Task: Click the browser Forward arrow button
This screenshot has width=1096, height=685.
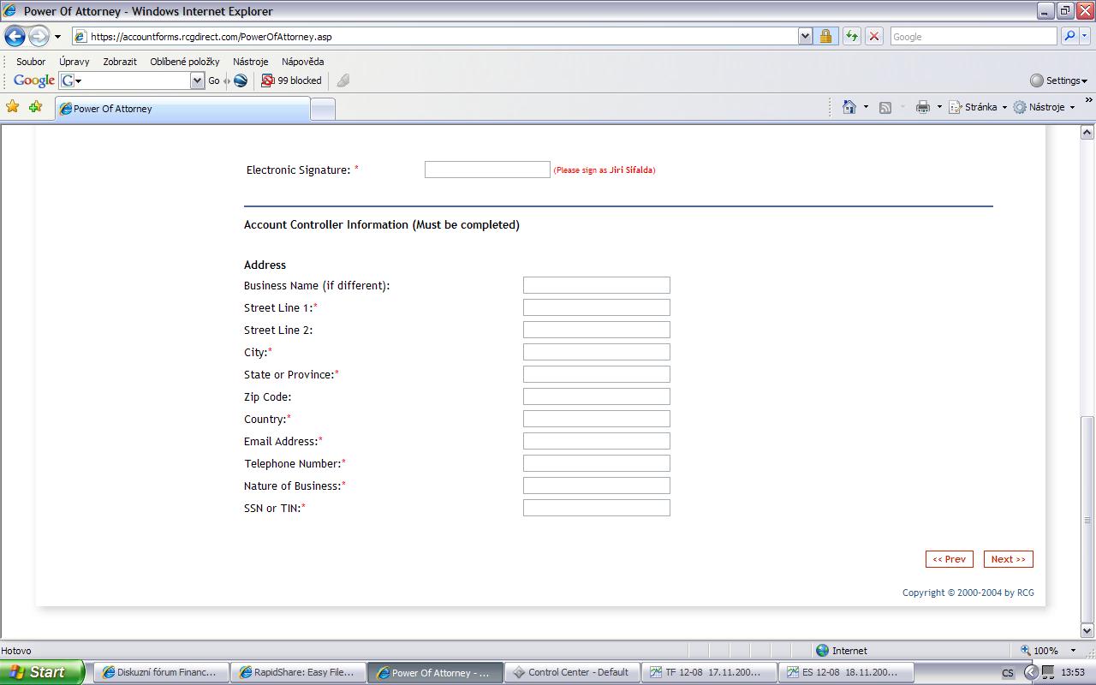Action: pyautogui.click(x=39, y=36)
